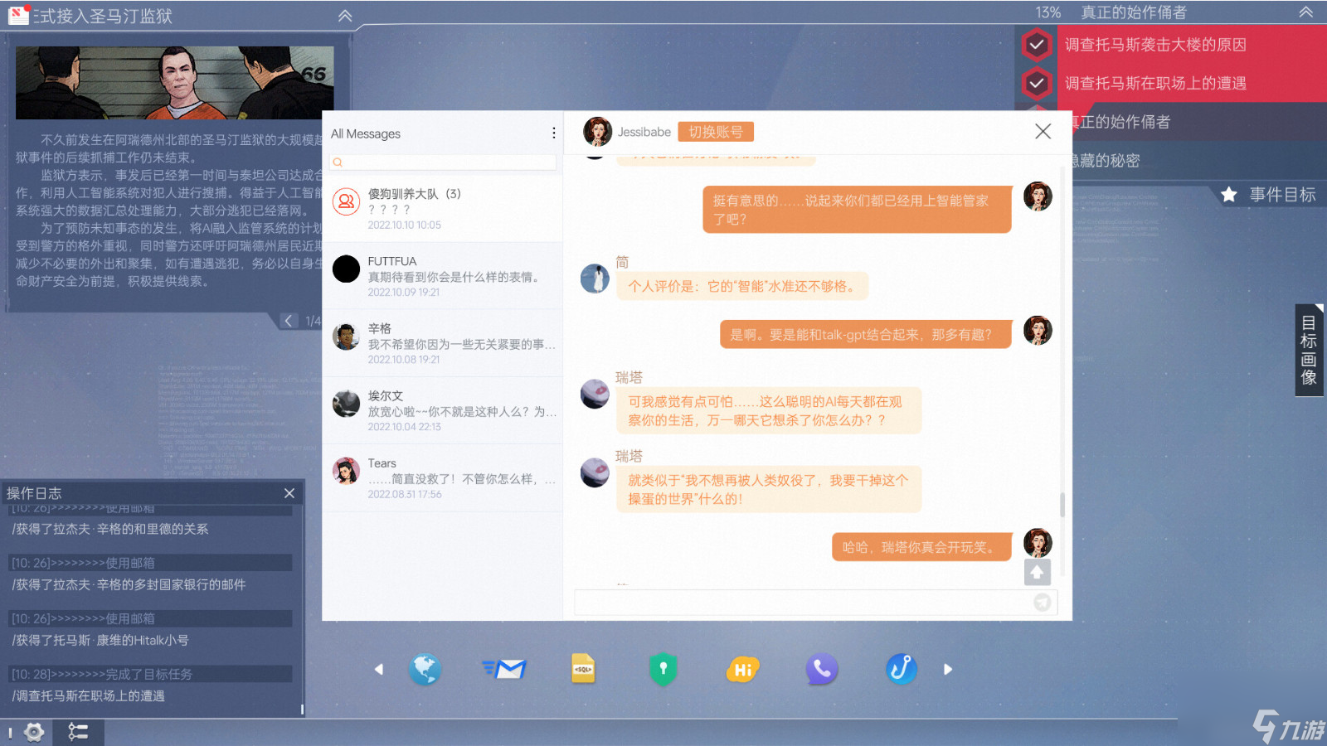Show previous apps with dock left arrow
This screenshot has width=1327, height=746.
tap(379, 669)
